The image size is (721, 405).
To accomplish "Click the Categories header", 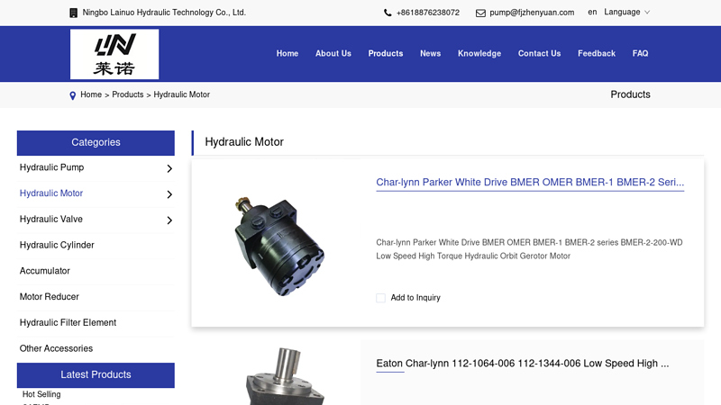I will [x=96, y=143].
